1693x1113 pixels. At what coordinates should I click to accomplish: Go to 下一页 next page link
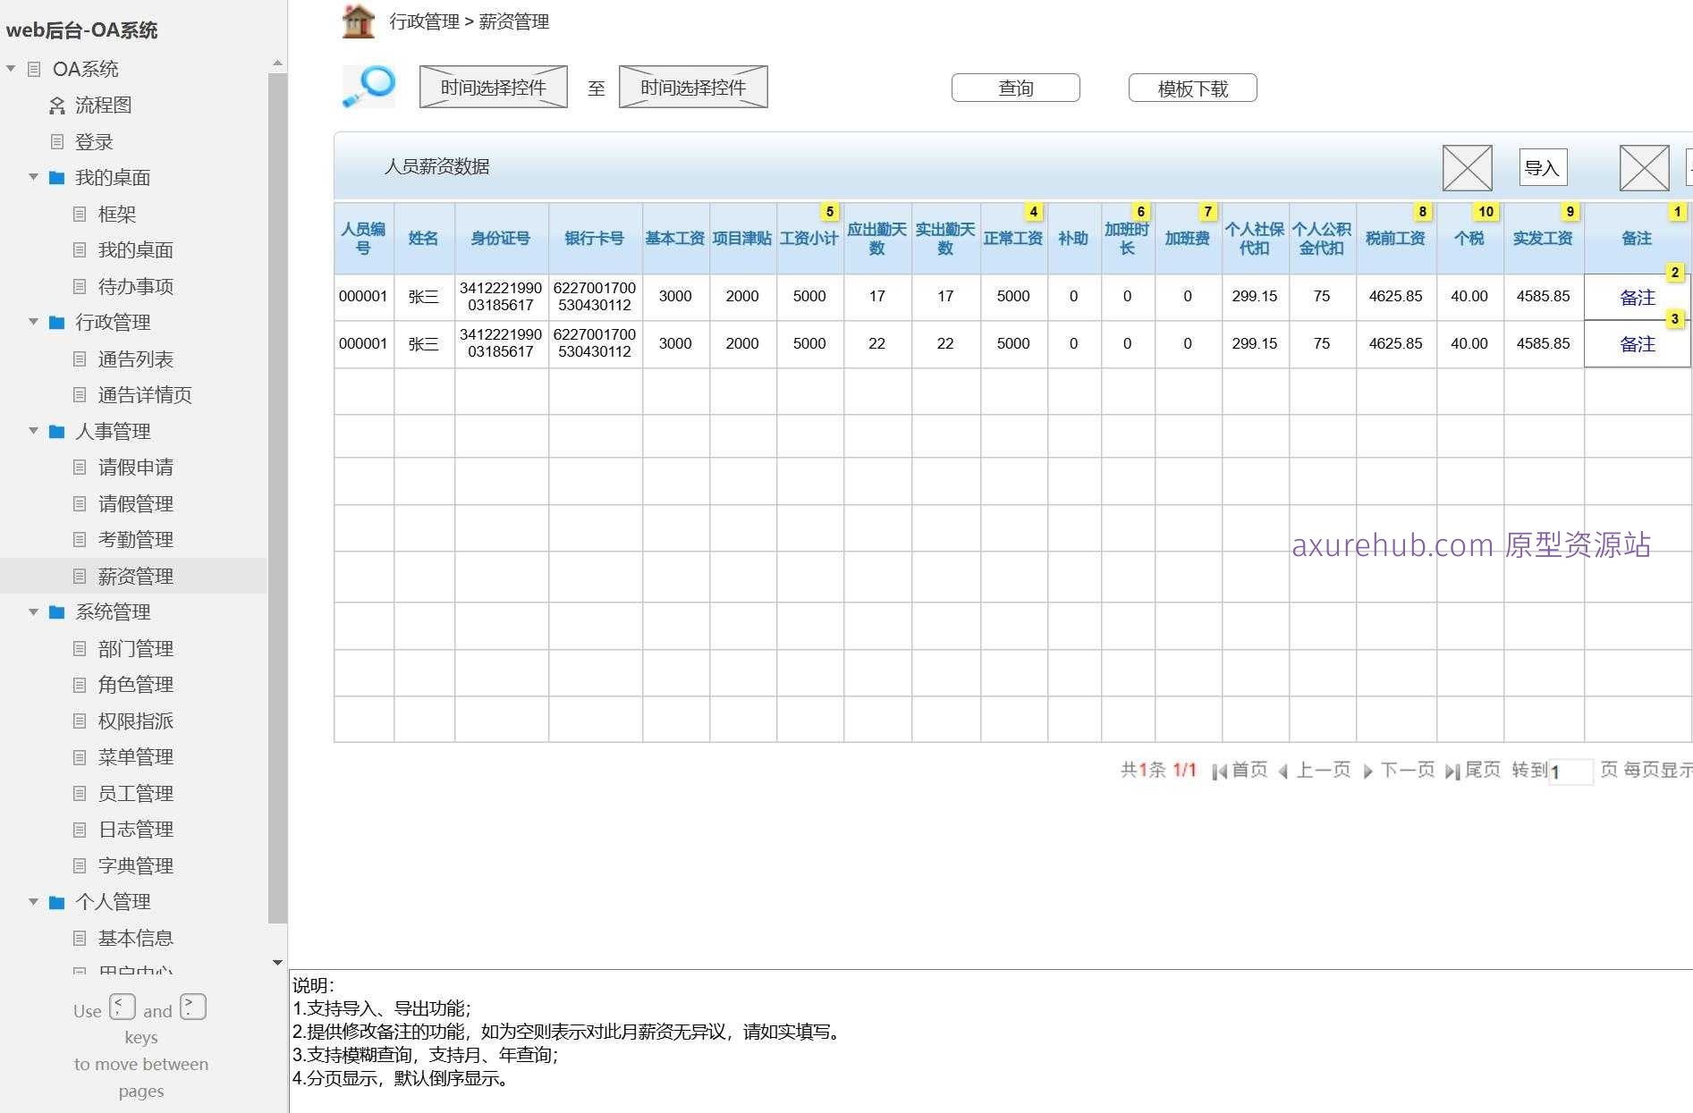click(1408, 770)
